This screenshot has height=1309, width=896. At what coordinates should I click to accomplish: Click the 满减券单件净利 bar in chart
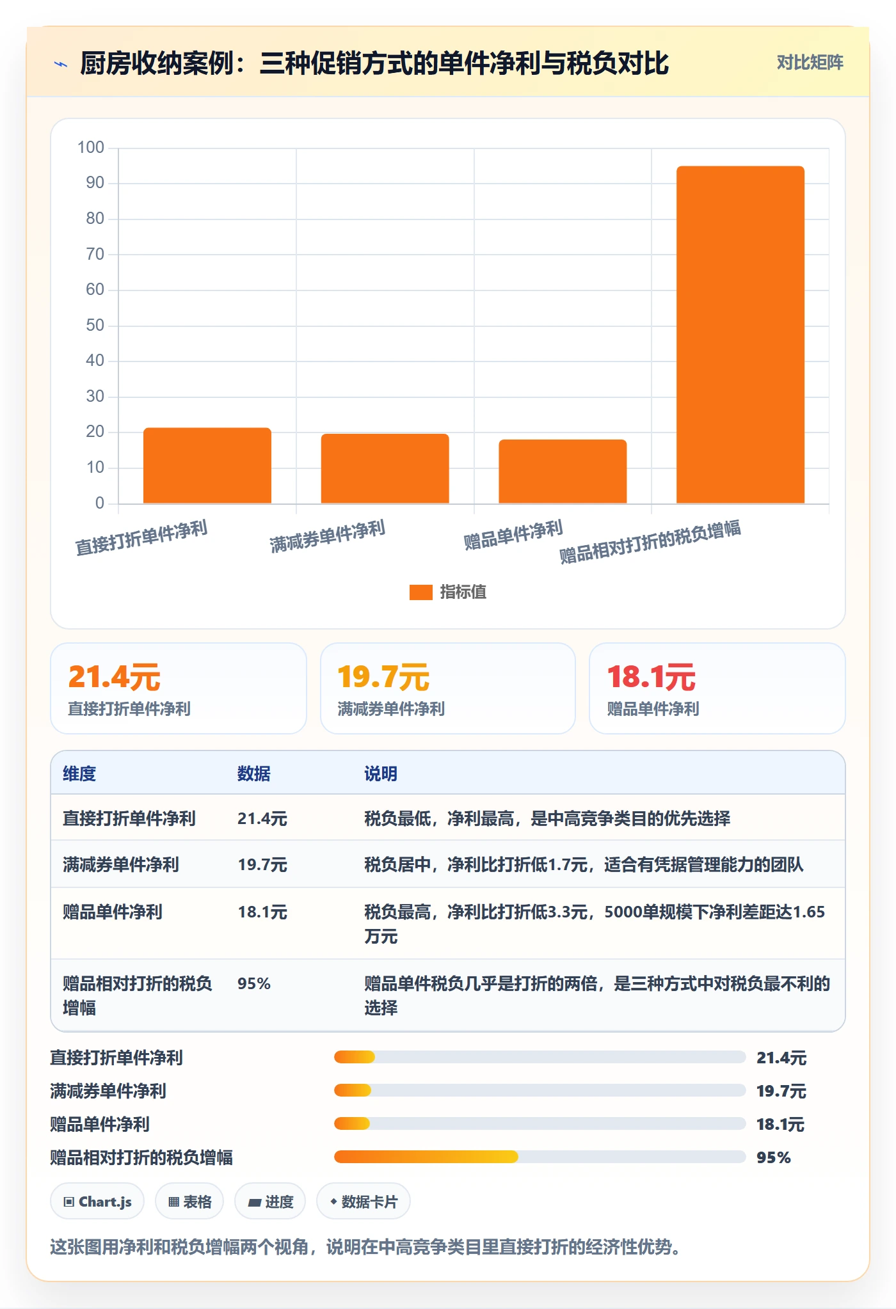(385, 469)
